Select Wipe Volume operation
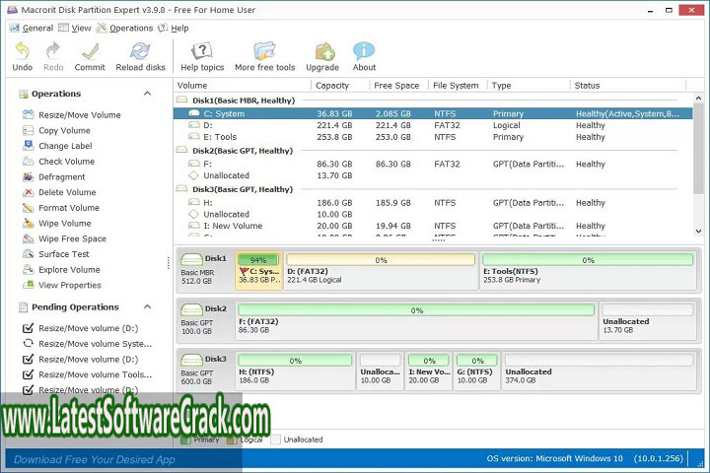The image size is (710, 473). pyautogui.click(x=57, y=223)
